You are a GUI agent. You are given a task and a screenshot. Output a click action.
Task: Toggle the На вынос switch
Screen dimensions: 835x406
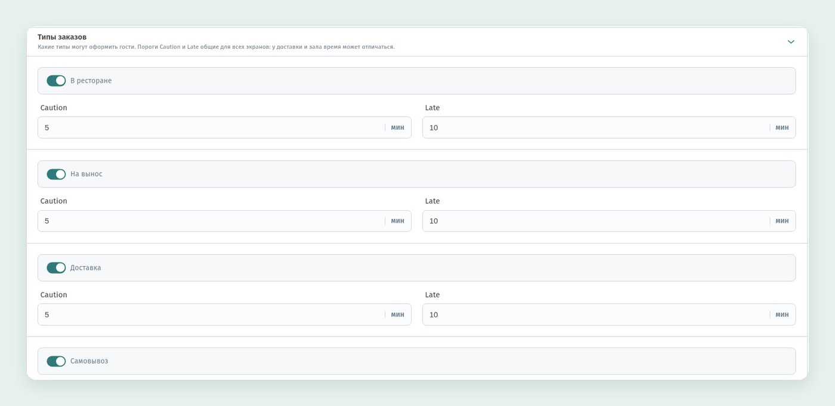click(x=56, y=174)
